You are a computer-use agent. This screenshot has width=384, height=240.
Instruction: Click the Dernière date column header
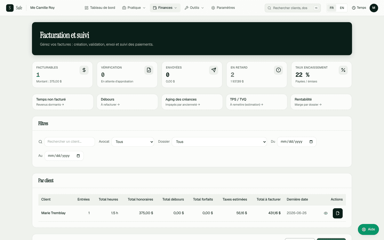pos(297,199)
